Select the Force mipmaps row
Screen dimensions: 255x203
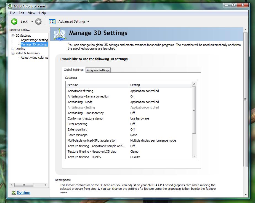point(129,135)
